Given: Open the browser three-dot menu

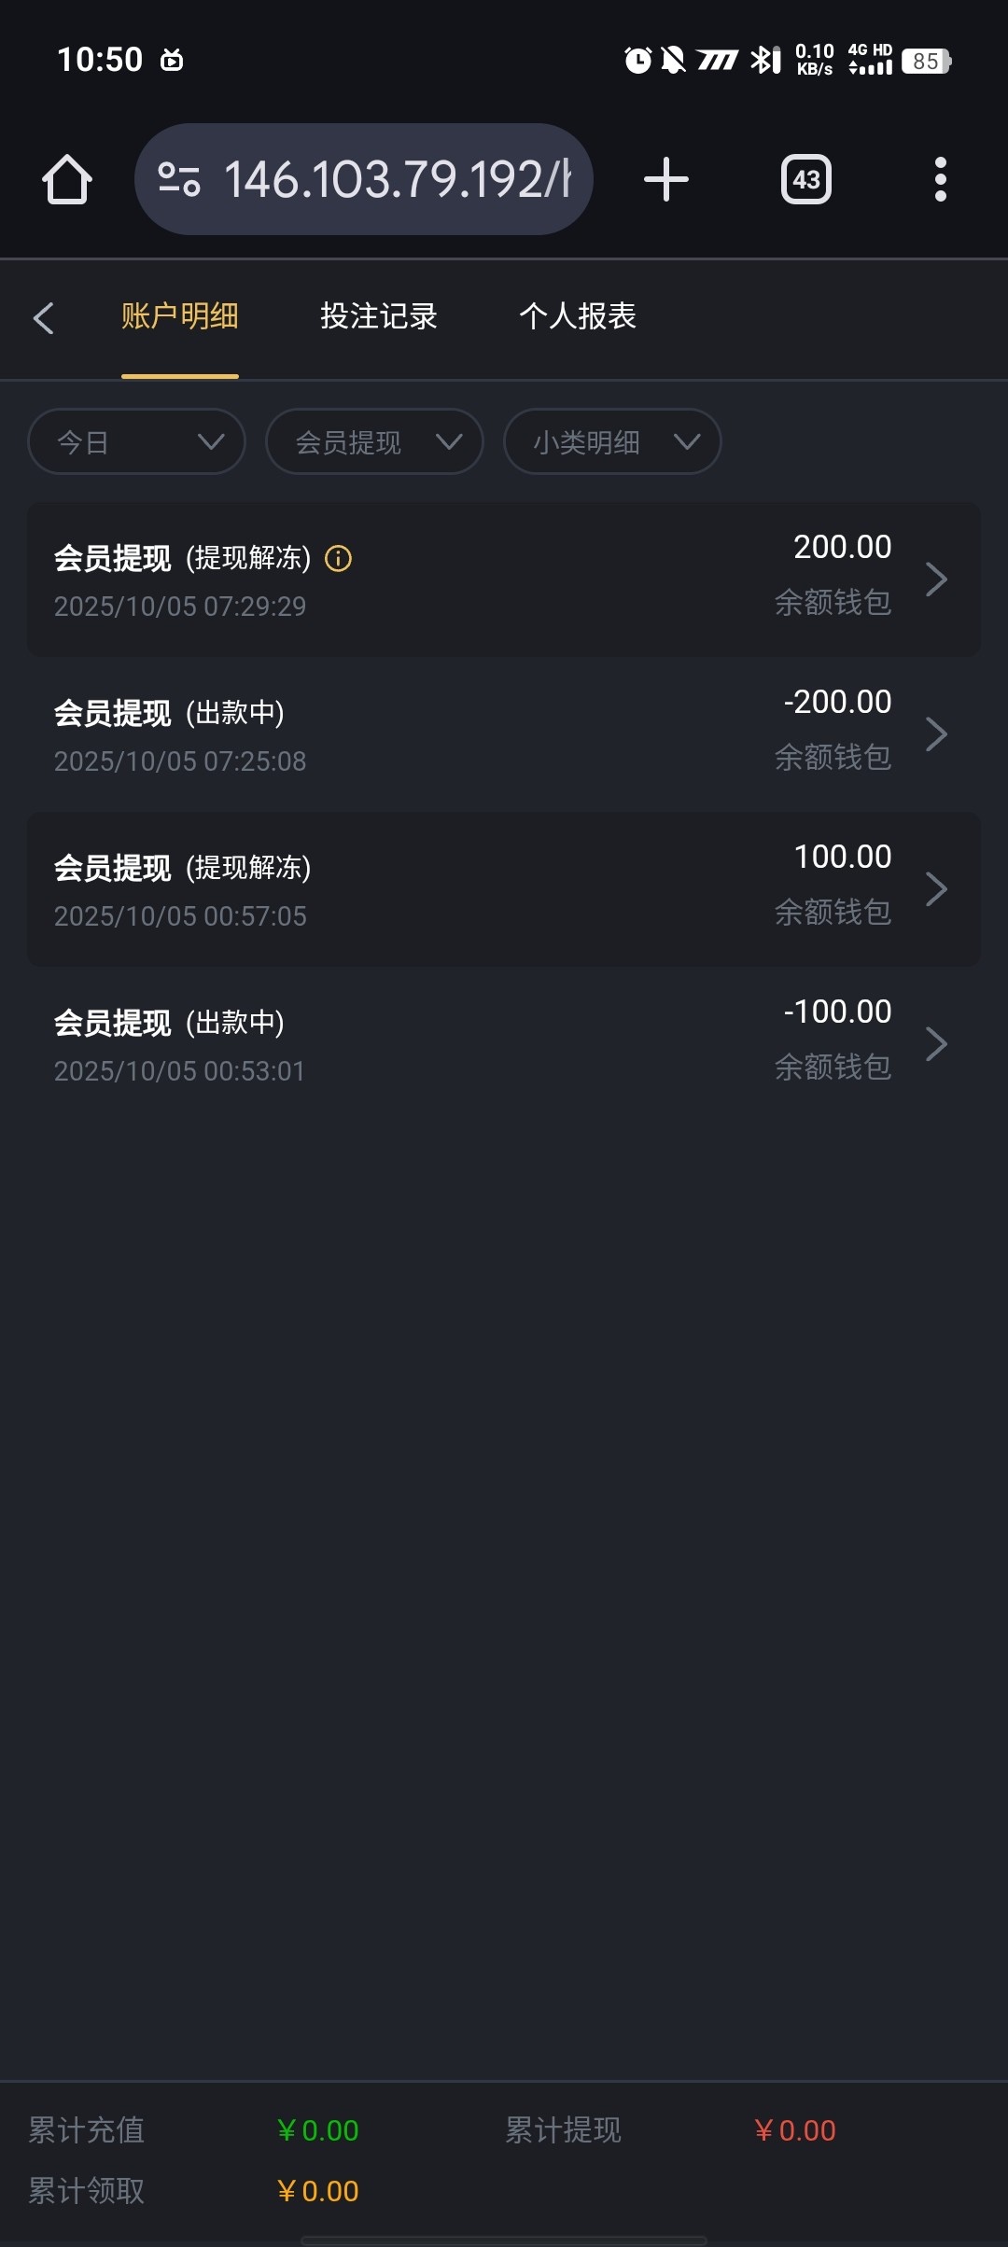Looking at the screenshot, I should pos(940,179).
